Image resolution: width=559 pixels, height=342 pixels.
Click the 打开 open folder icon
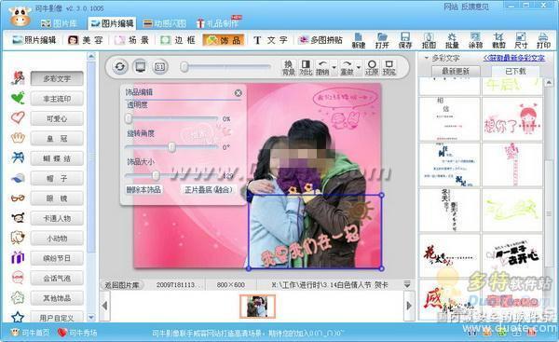click(382, 40)
